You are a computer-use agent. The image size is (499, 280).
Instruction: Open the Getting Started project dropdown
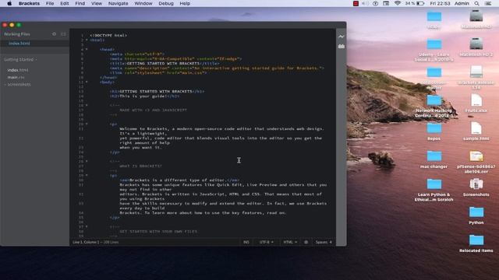[x=20, y=59]
